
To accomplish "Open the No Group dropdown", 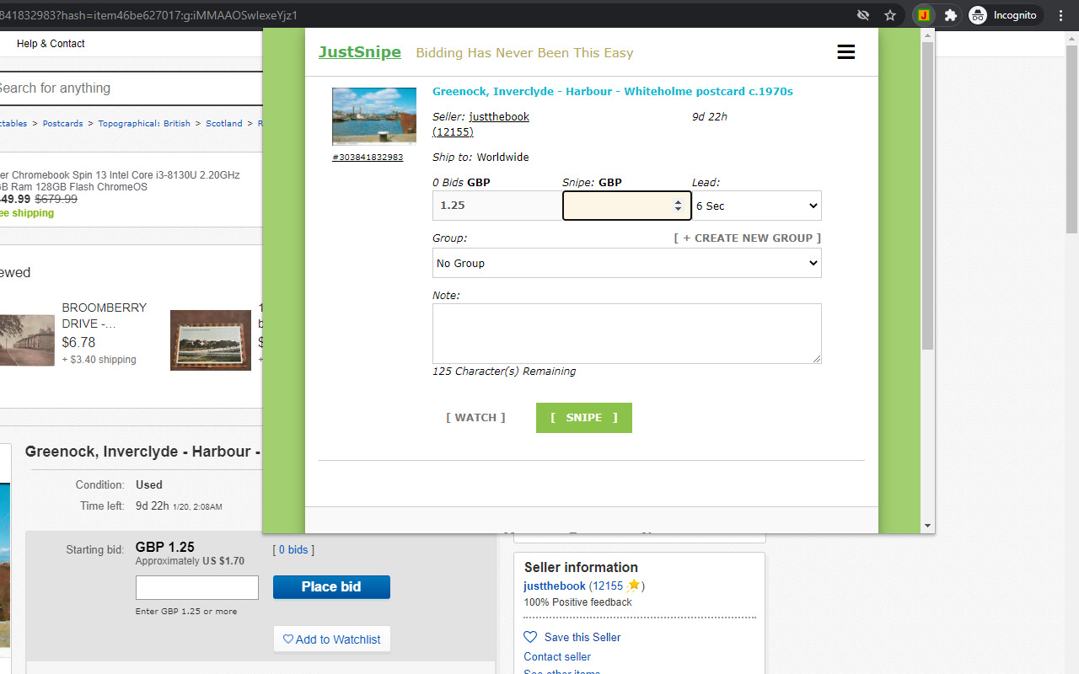I will (627, 263).
